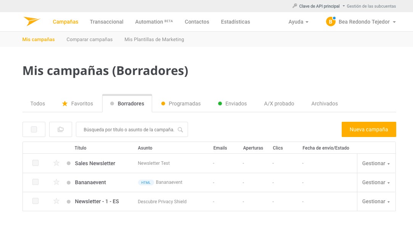413x231 pixels.
Task: Expand the Ayuda help menu
Action: pyautogui.click(x=298, y=22)
